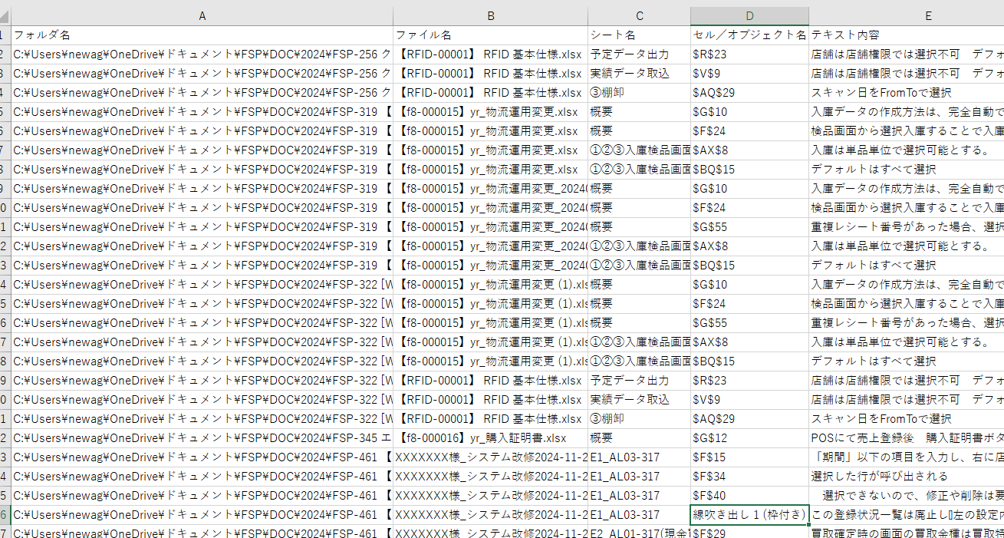1004x538 pixels.
Task: Click the $G$12 cell
Action: click(750, 438)
